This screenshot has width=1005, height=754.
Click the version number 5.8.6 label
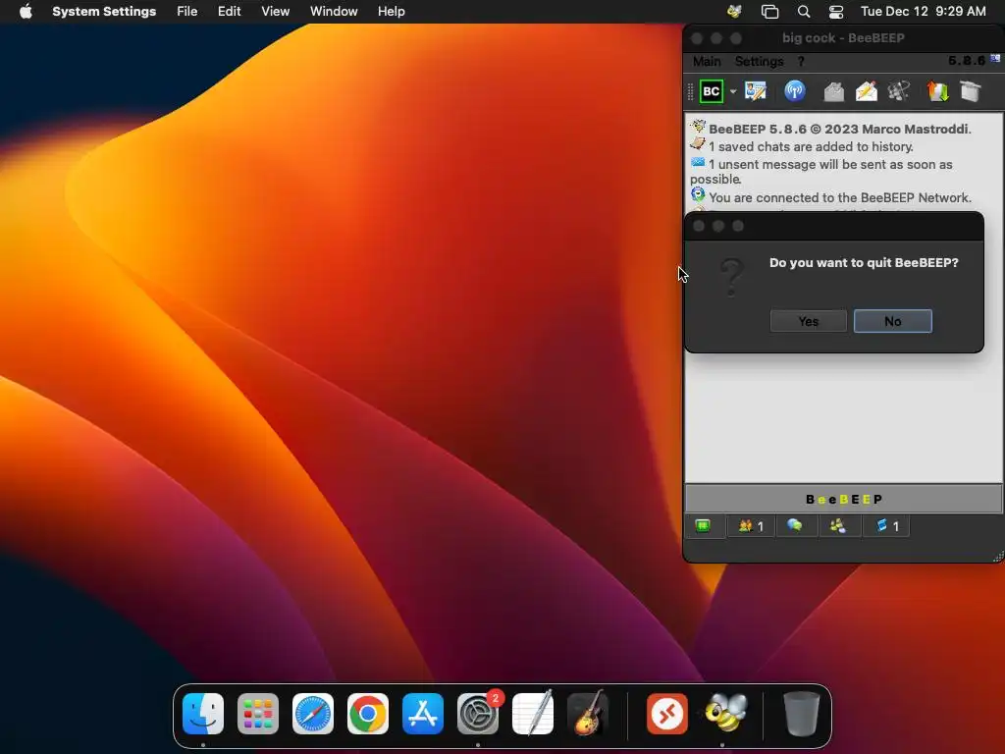click(967, 60)
